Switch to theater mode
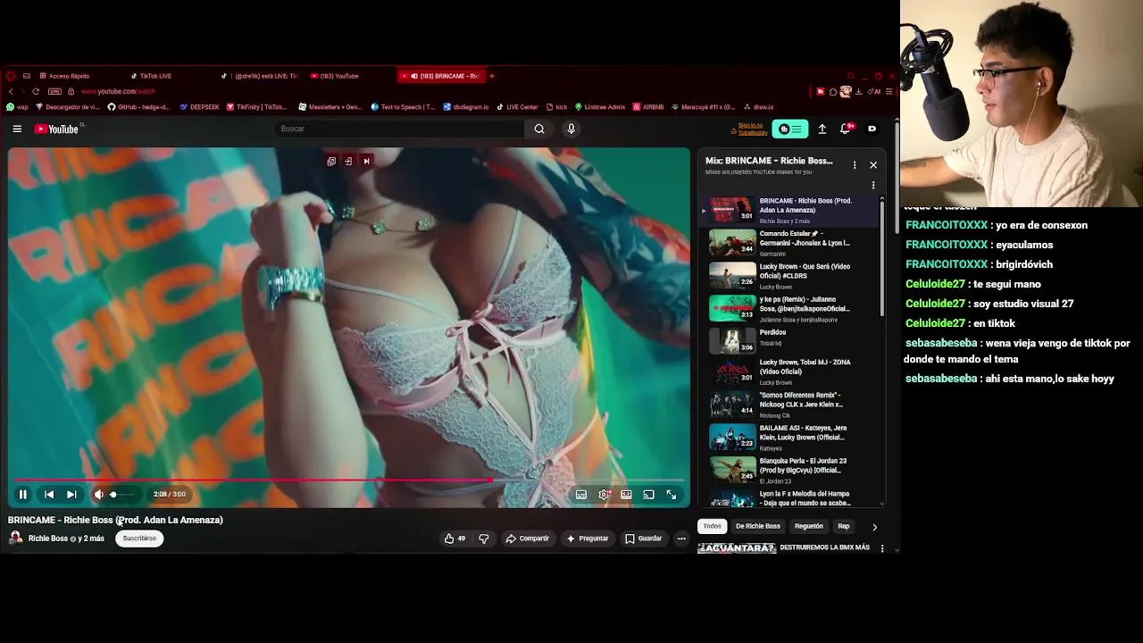 (x=627, y=494)
